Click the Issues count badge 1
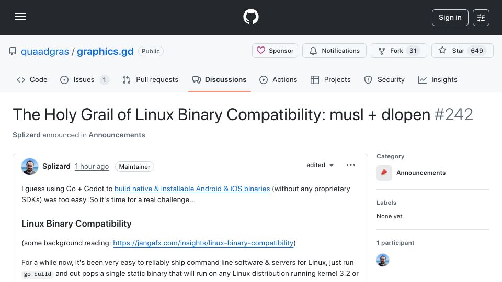The height and width of the screenshot is (282, 502). (104, 79)
